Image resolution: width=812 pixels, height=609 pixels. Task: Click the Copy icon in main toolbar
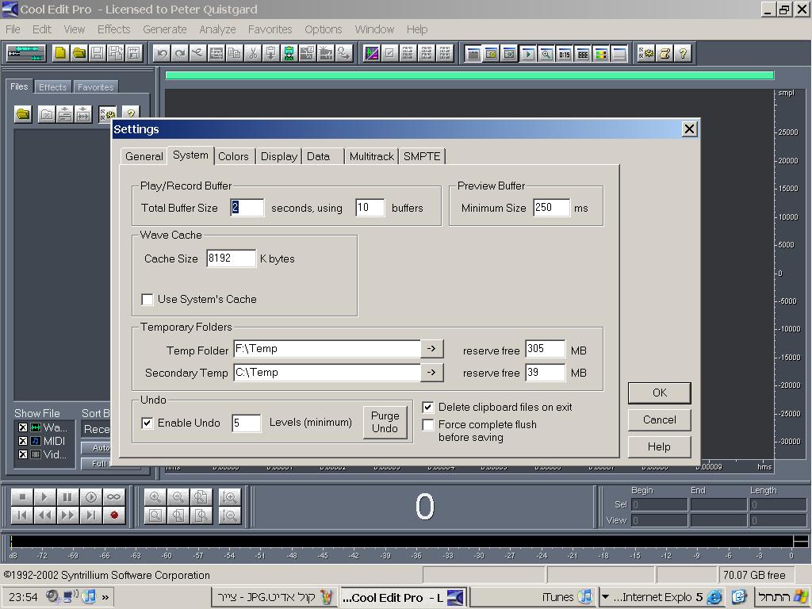tap(235, 53)
